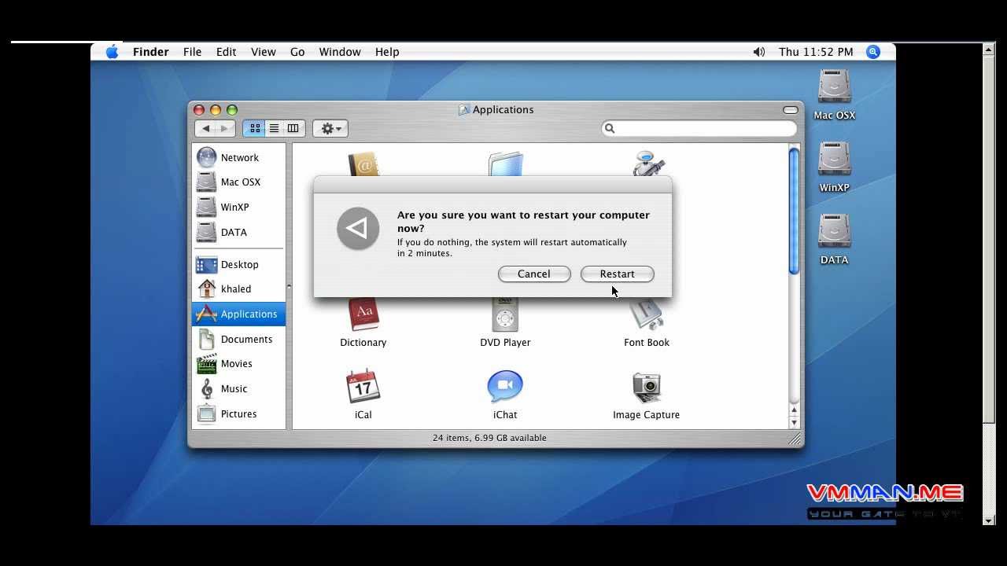Open Pictures in the sidebar

[238, 413]
